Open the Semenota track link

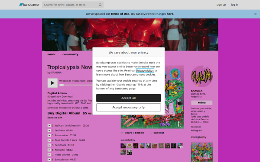[60, 145]
